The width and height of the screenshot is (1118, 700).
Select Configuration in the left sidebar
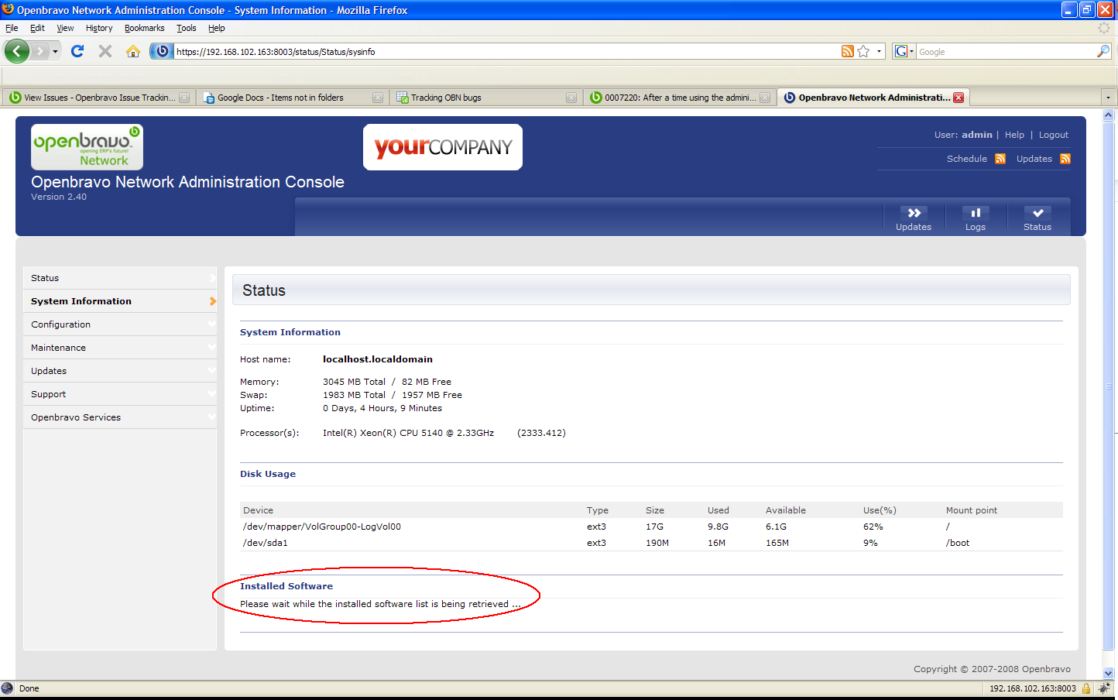60,324
